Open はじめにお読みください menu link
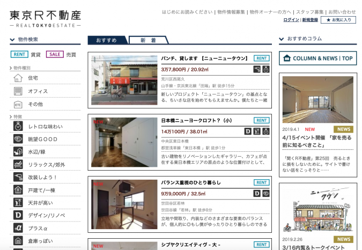 point(187,12)
